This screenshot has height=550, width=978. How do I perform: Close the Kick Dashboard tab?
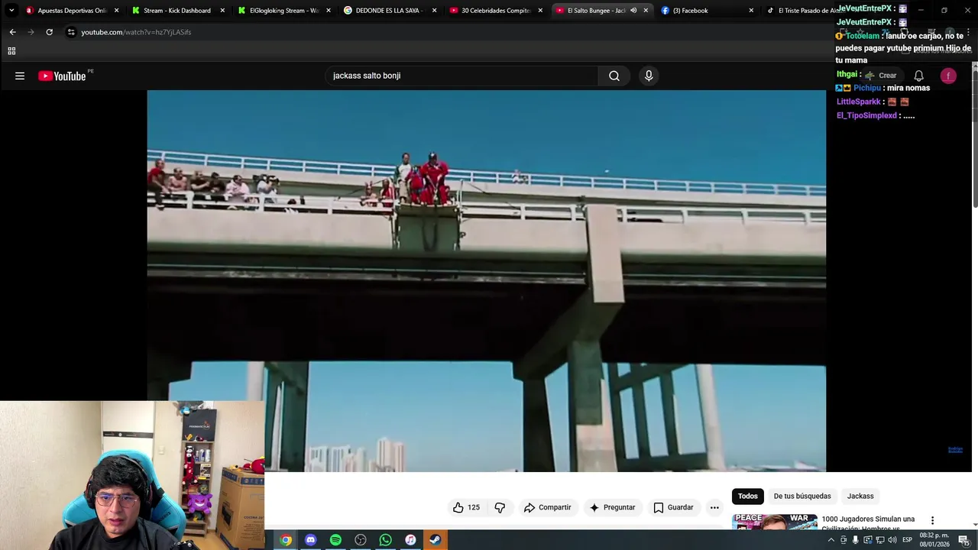click(222, 11)
